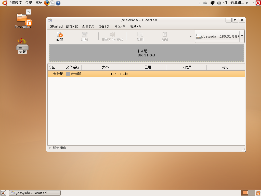Click the Flags (标志) column header

coord(226,67)
